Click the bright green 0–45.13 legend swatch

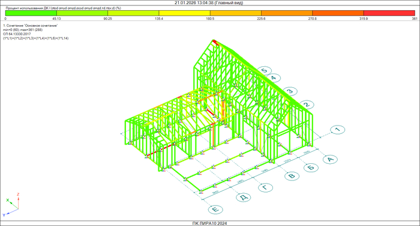click(31, 13)
